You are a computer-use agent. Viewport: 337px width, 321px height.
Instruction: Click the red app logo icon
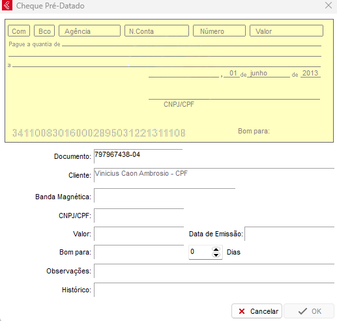7,5
